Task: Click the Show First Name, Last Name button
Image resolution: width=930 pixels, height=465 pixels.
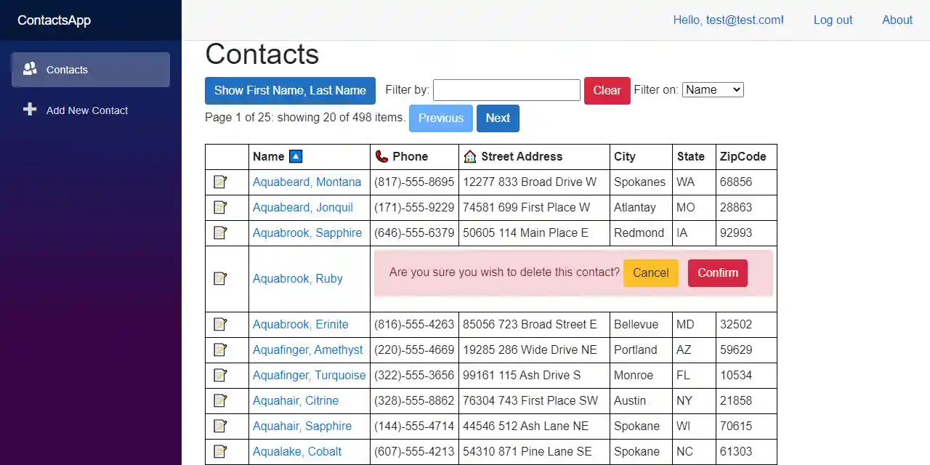Action: (x=290, y=90)
